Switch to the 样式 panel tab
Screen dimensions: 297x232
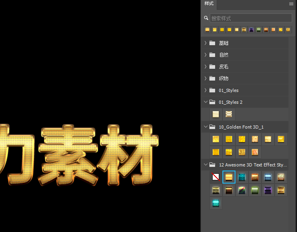coord(209,4)
